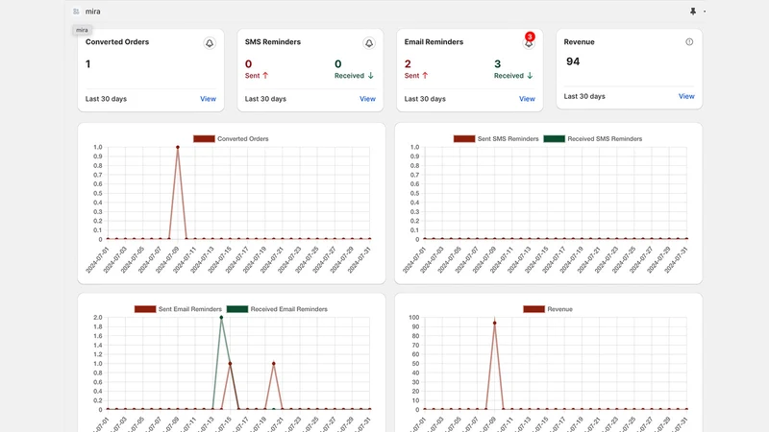769x432 pixels.
Task: Select Revenue chart peak point near 94
Action: point(494,323)
